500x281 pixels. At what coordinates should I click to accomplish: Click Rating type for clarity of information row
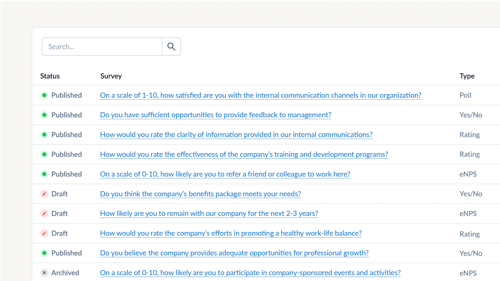470,135
